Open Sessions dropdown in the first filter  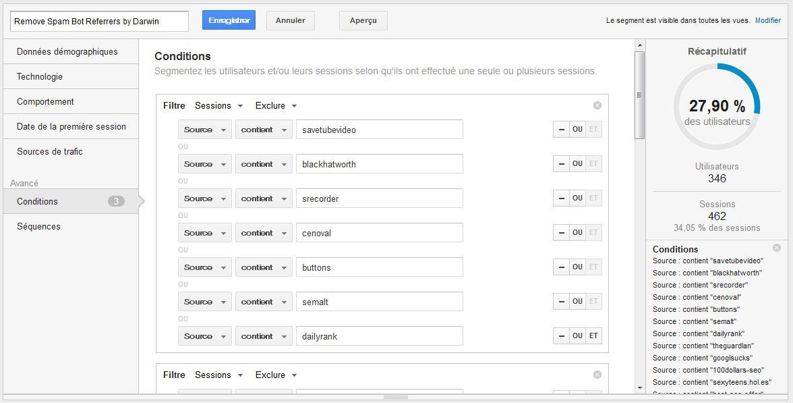click(x=218, y=106)
